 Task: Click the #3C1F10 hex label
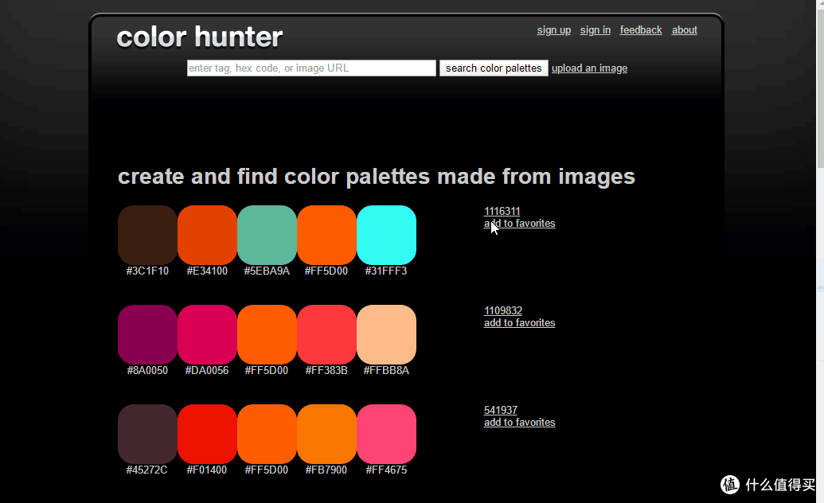(147, 271)
